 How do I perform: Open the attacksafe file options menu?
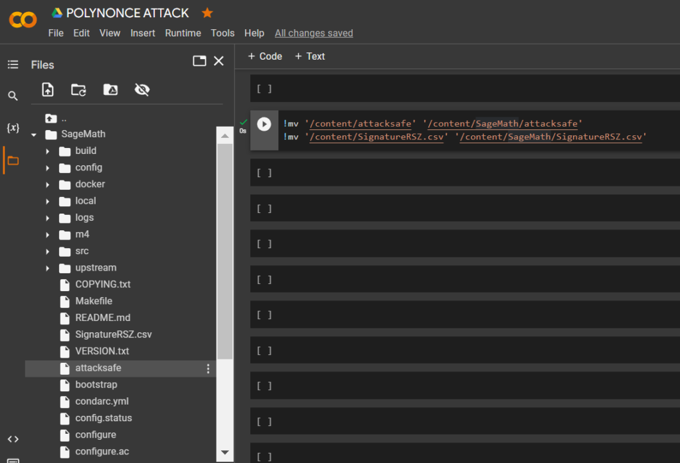tap(208, 369)
